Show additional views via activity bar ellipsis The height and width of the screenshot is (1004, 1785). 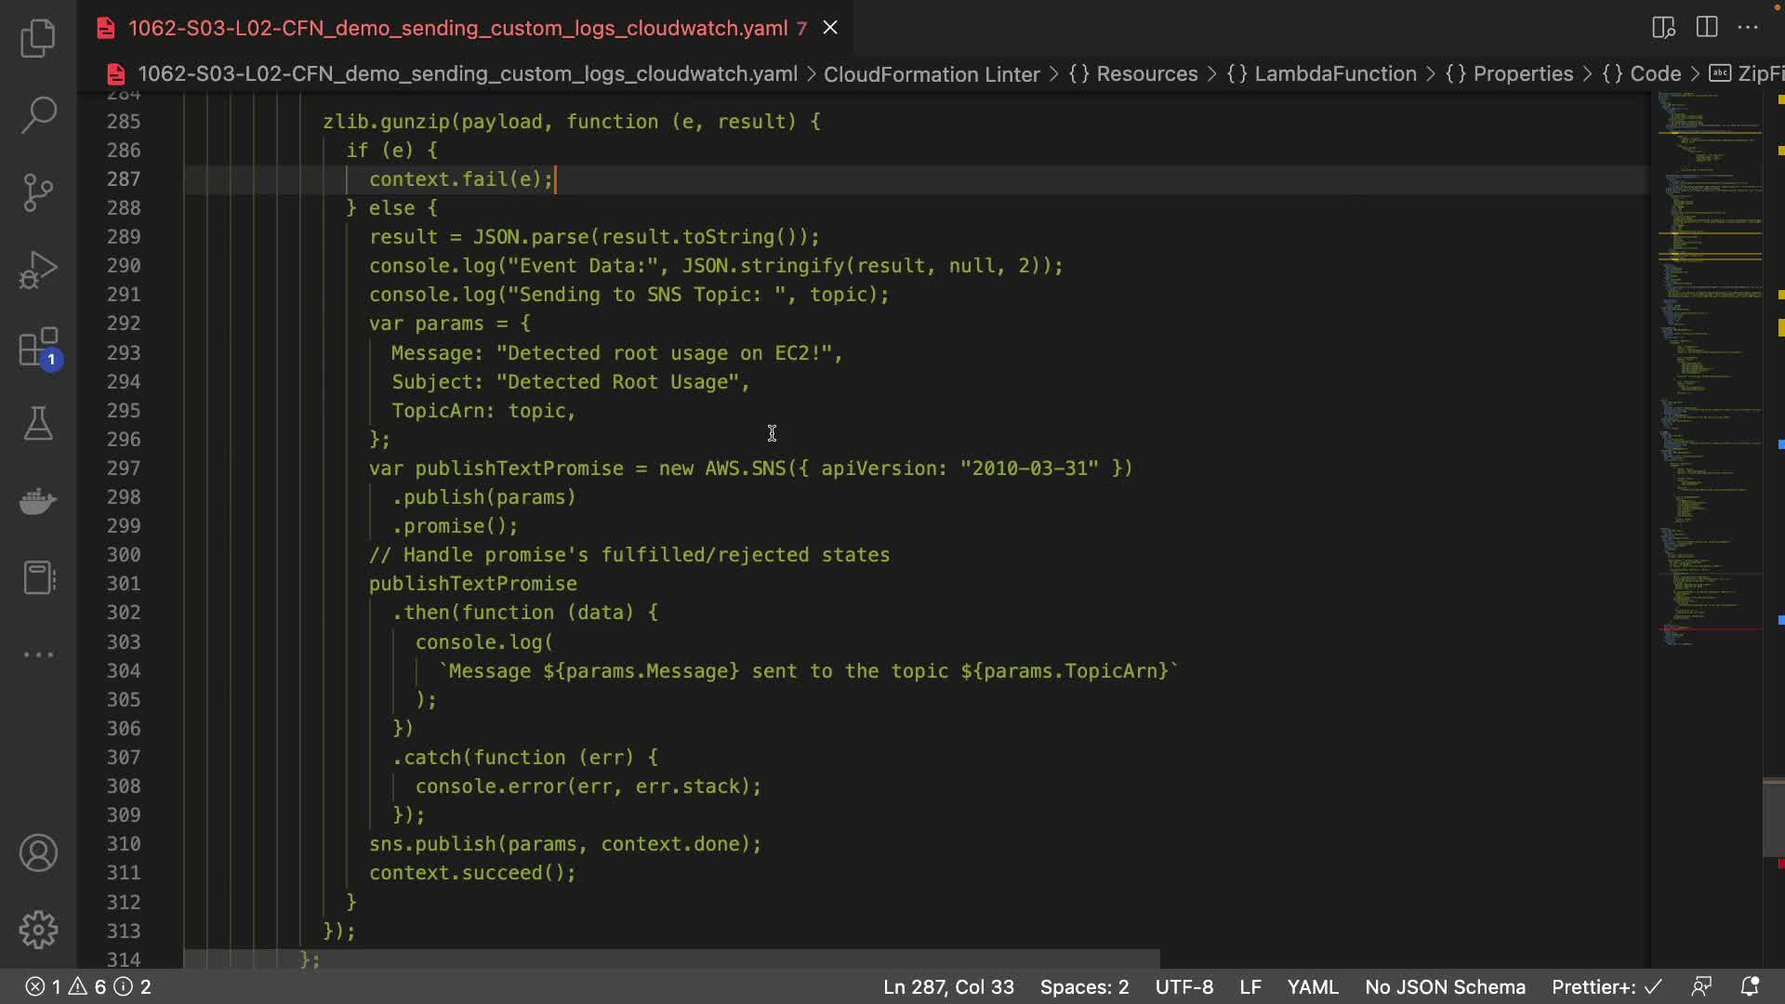click(x=38, y=654)
